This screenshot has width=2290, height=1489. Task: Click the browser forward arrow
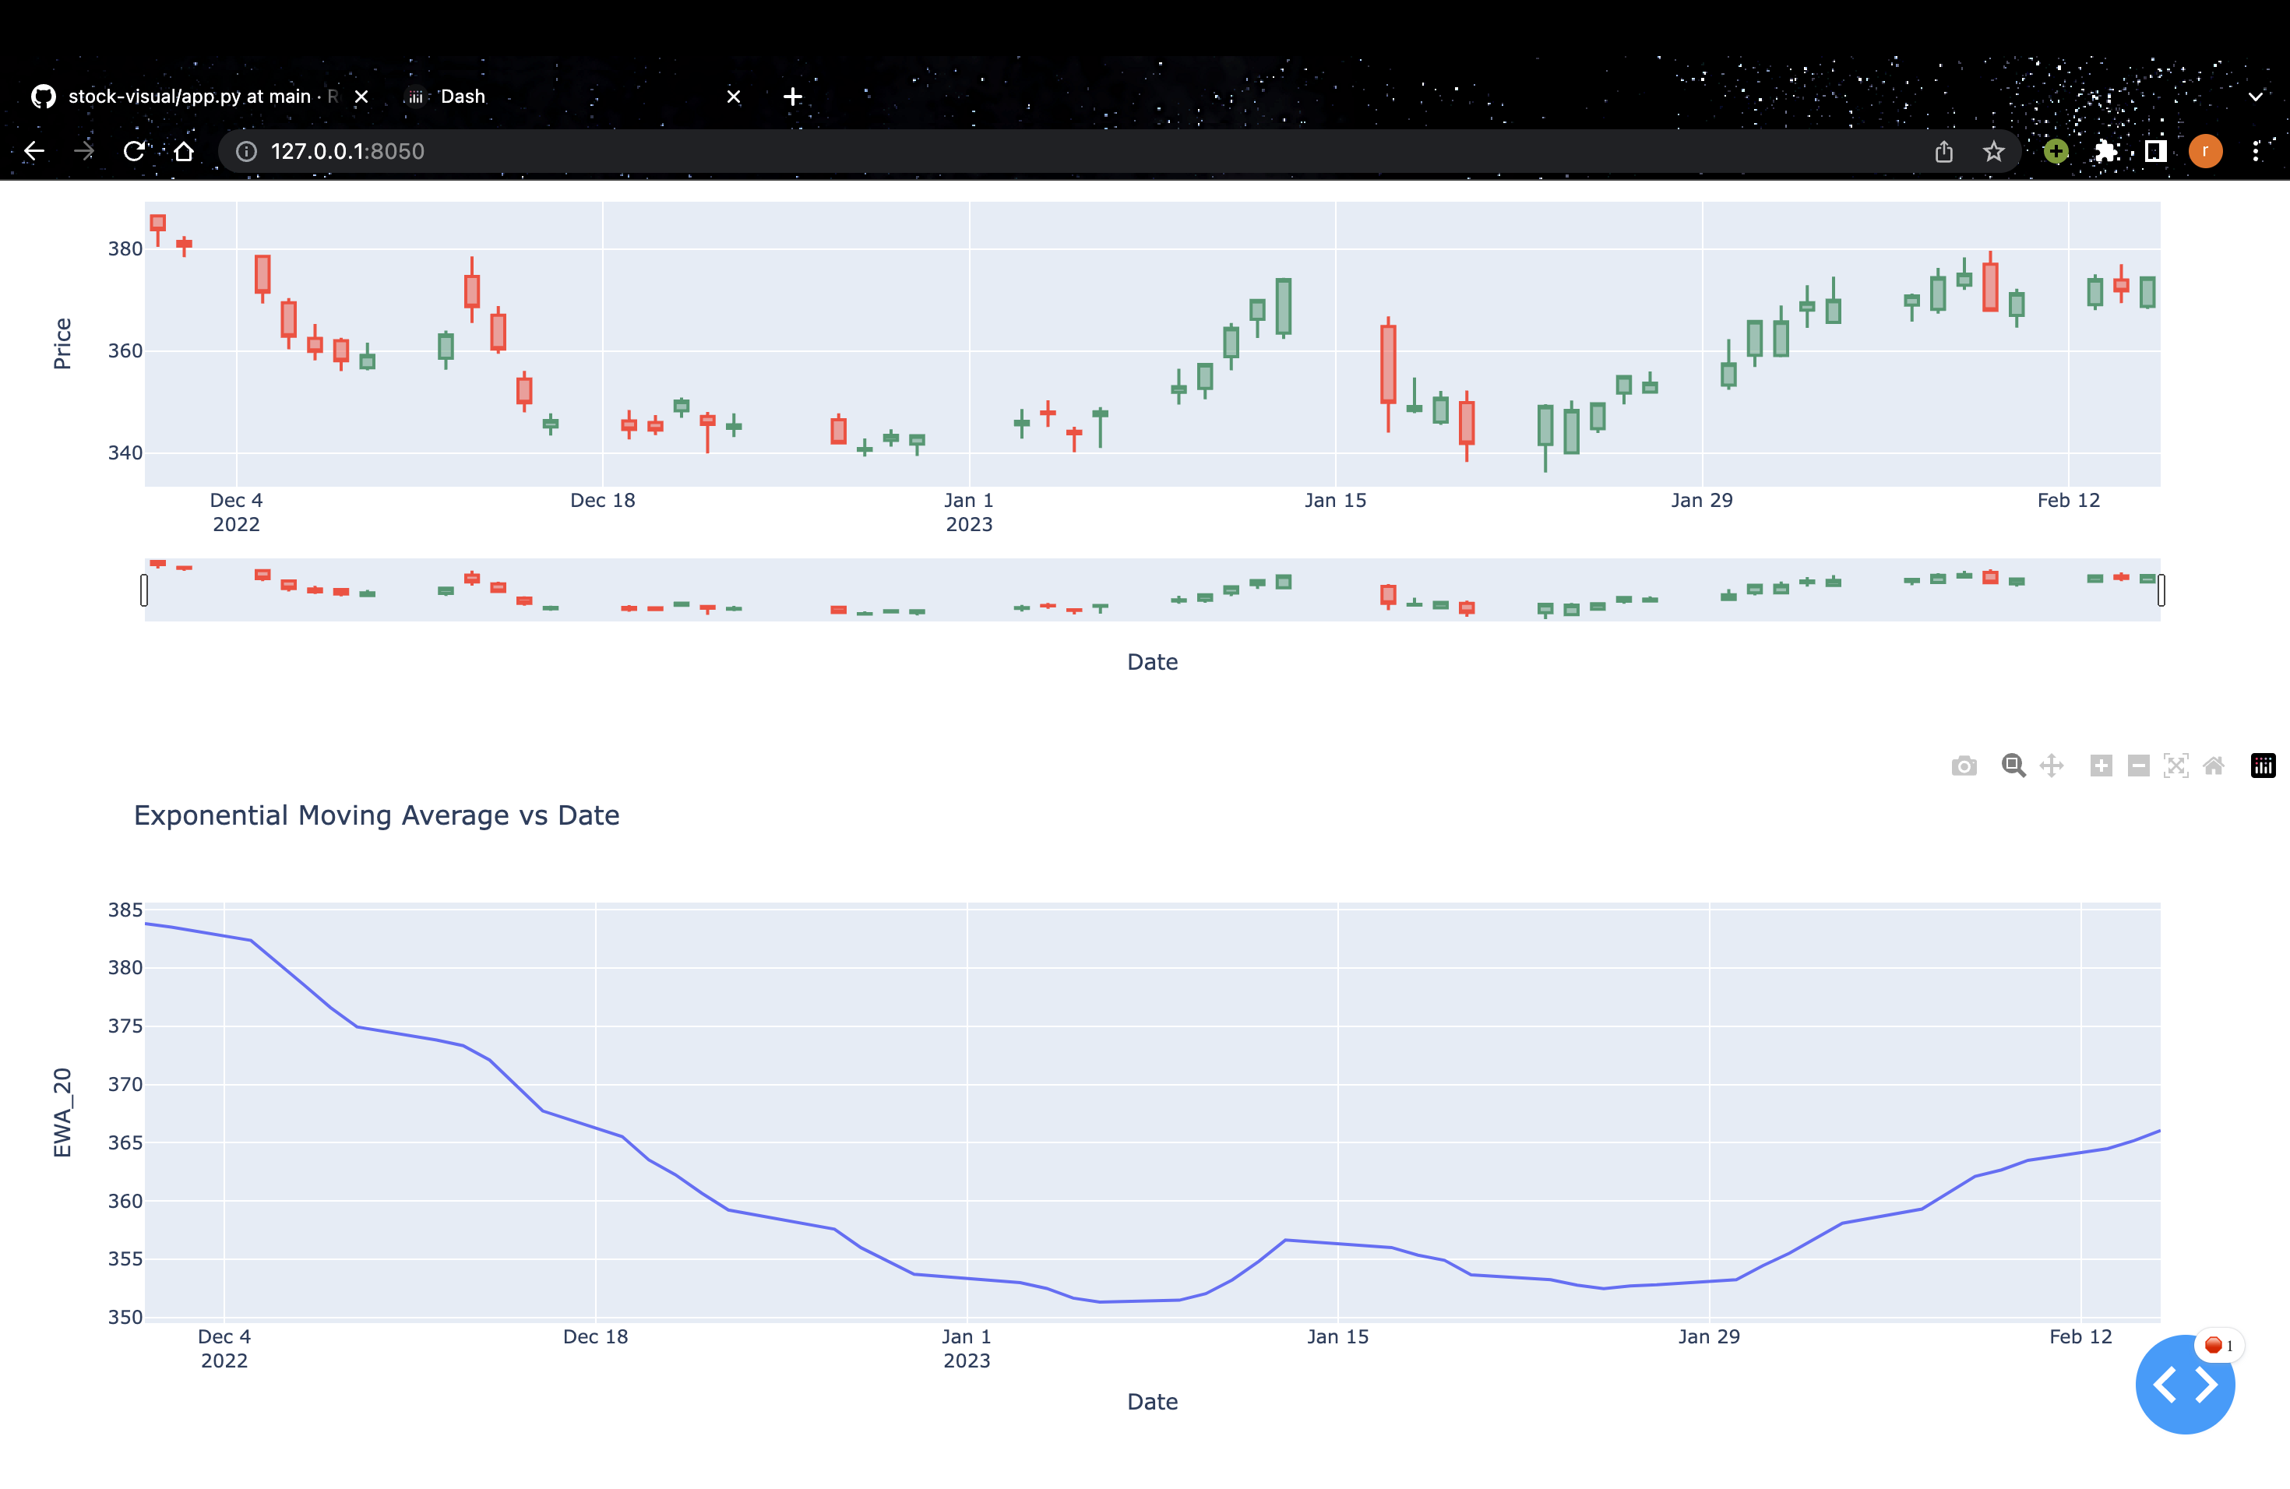(85, 151)
